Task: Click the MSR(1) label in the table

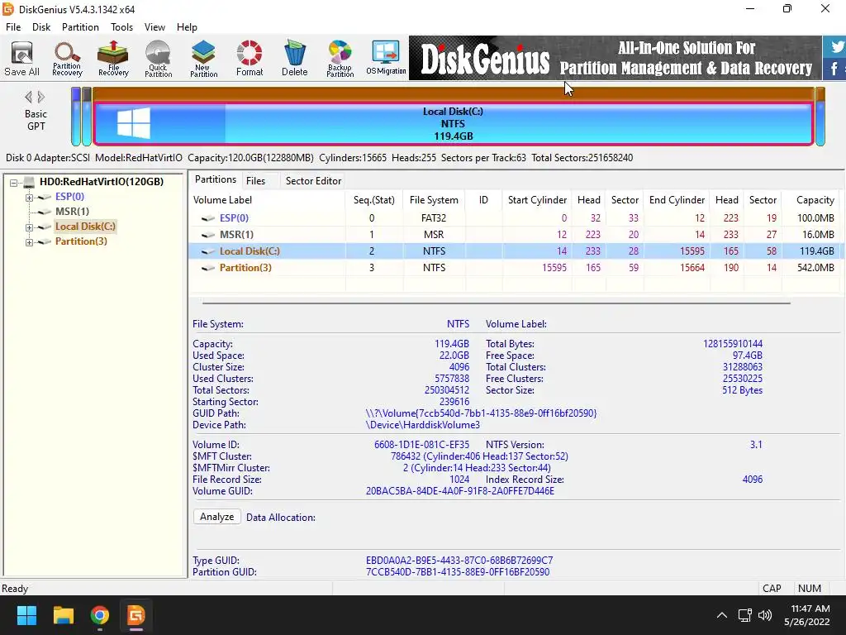Action: (236, 235)
